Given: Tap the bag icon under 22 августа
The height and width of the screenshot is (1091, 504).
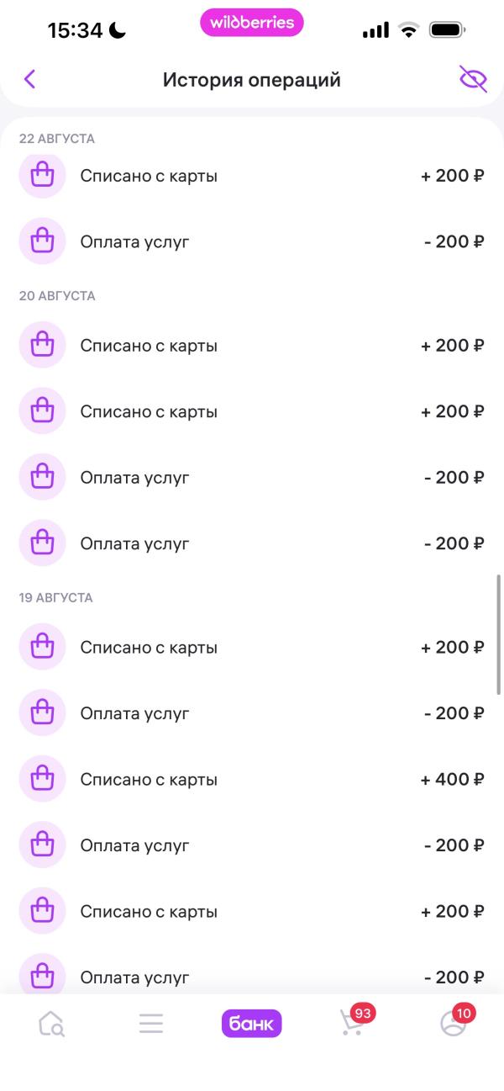Looking at the screenshot, I should (x=42, y=176).
